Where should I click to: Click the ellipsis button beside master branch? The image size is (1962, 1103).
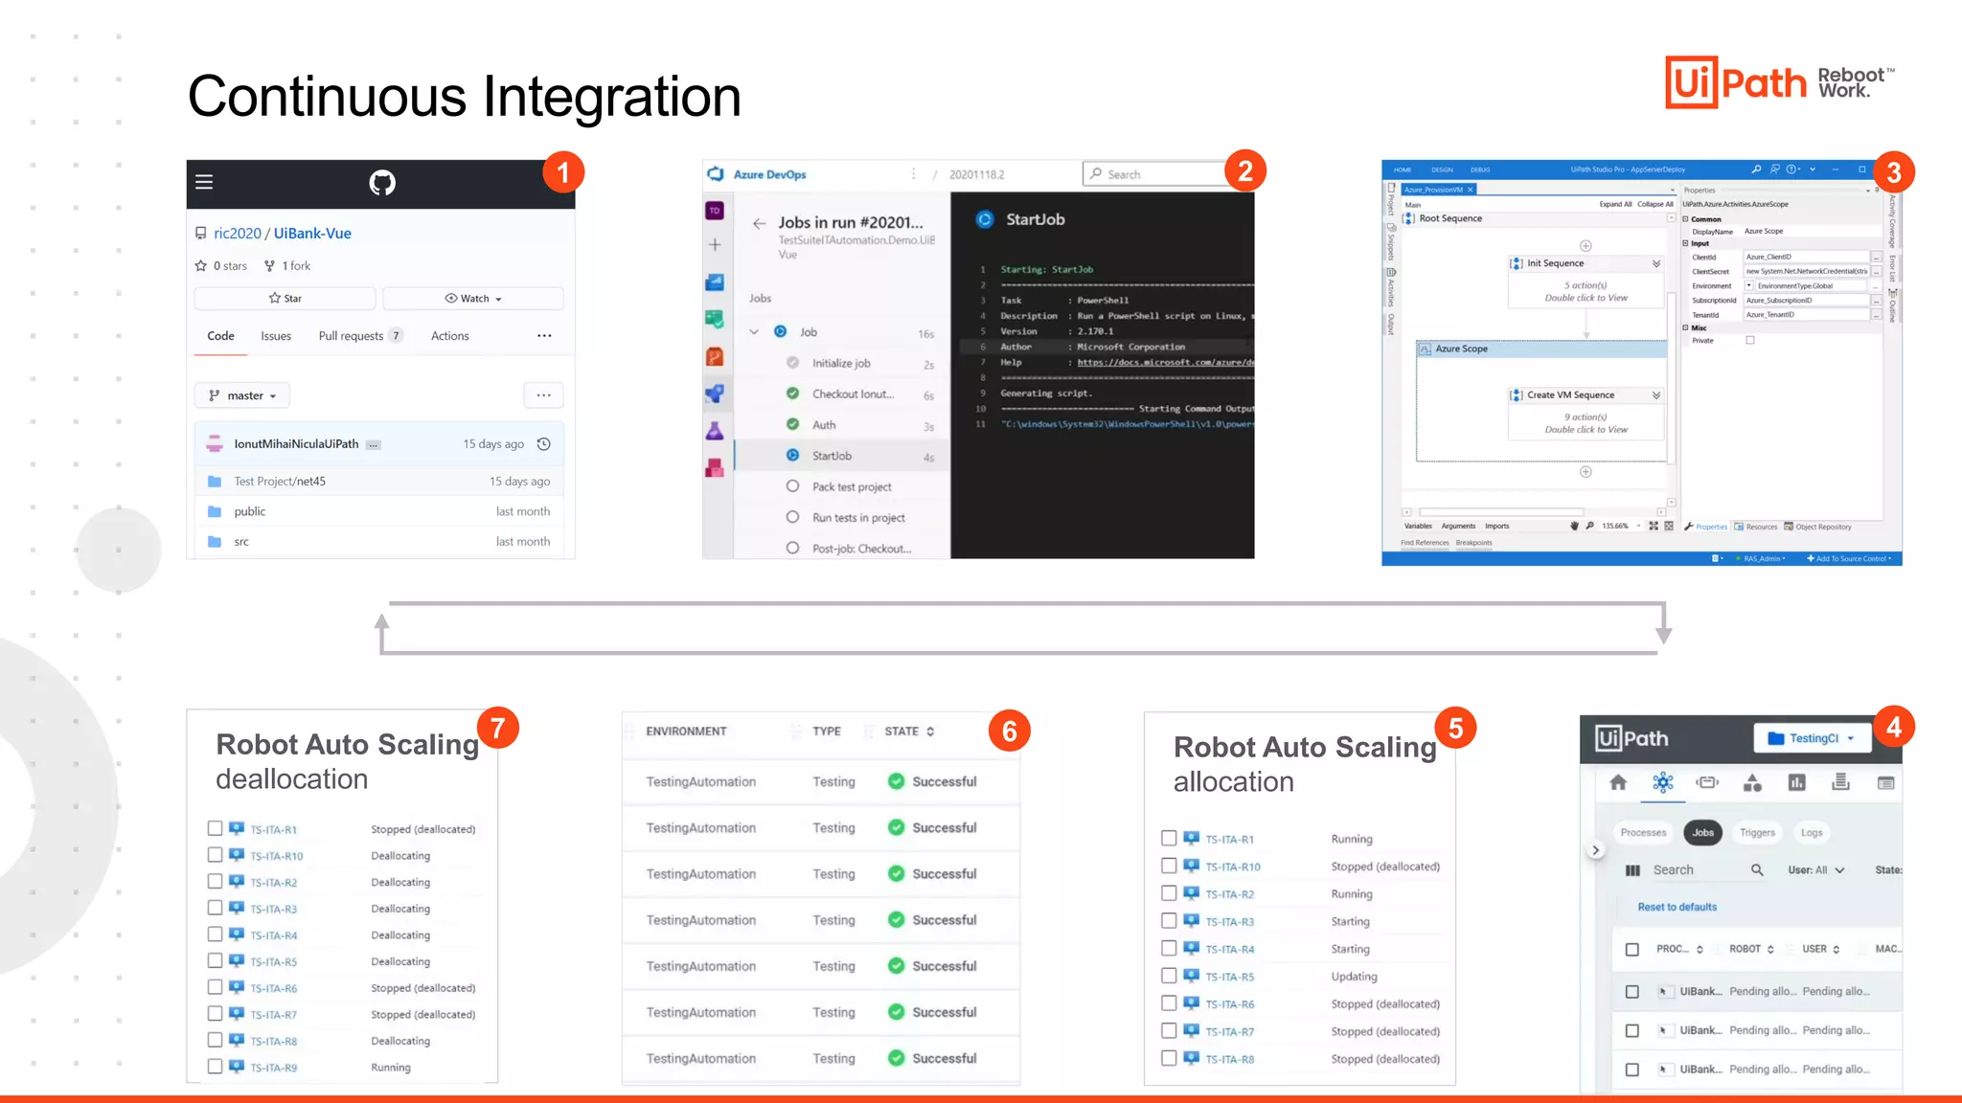pos(543,395)
